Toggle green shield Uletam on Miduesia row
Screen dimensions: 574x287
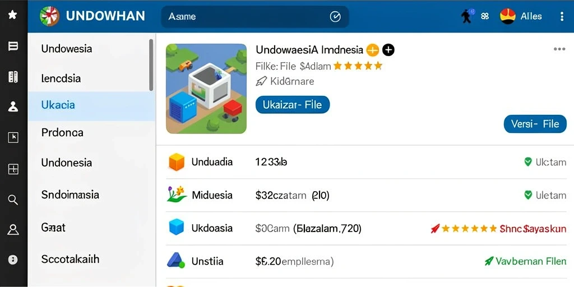pos(528,195)
